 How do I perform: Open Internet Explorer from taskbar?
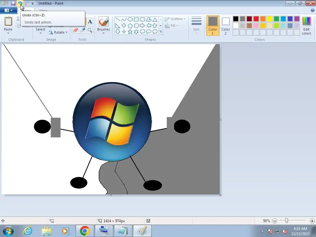pos(27,231)
